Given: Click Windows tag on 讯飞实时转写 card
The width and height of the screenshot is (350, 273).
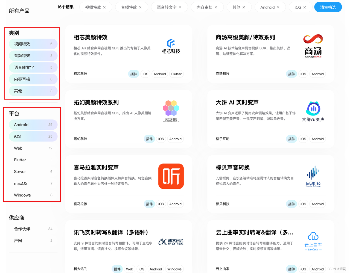Looking at the screenshot, I should pyautogui.click(x=174, y=269).
